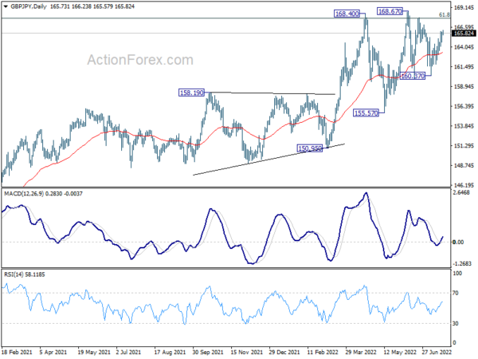Click the 169.145 price axis value
The height and width of the screenshot is (359, 478).
(464, 8)
